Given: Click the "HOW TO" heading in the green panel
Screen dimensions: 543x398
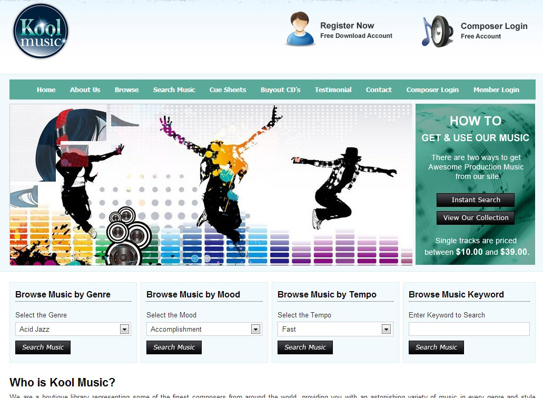Looking at the screenshot, I should [x=476, y=121].
